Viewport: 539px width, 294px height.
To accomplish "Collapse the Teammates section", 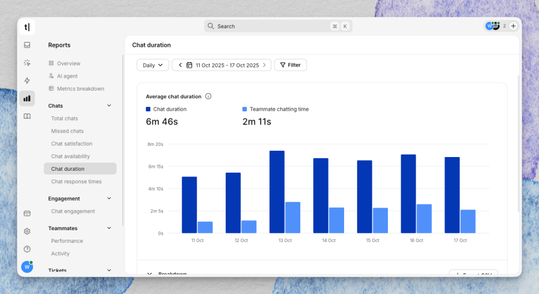I will pyautogui.click(x=109, y=228).
